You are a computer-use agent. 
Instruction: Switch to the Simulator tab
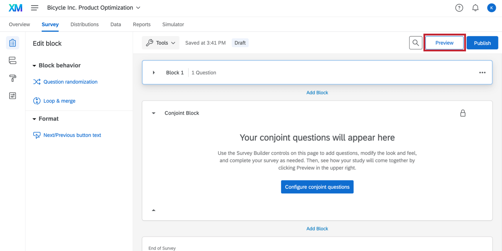pos(173,25)
